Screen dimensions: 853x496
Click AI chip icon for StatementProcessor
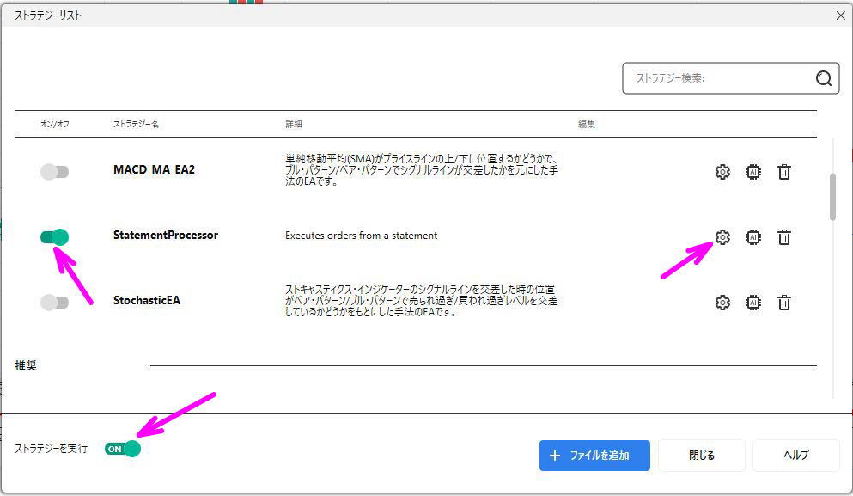coord(753,237)
